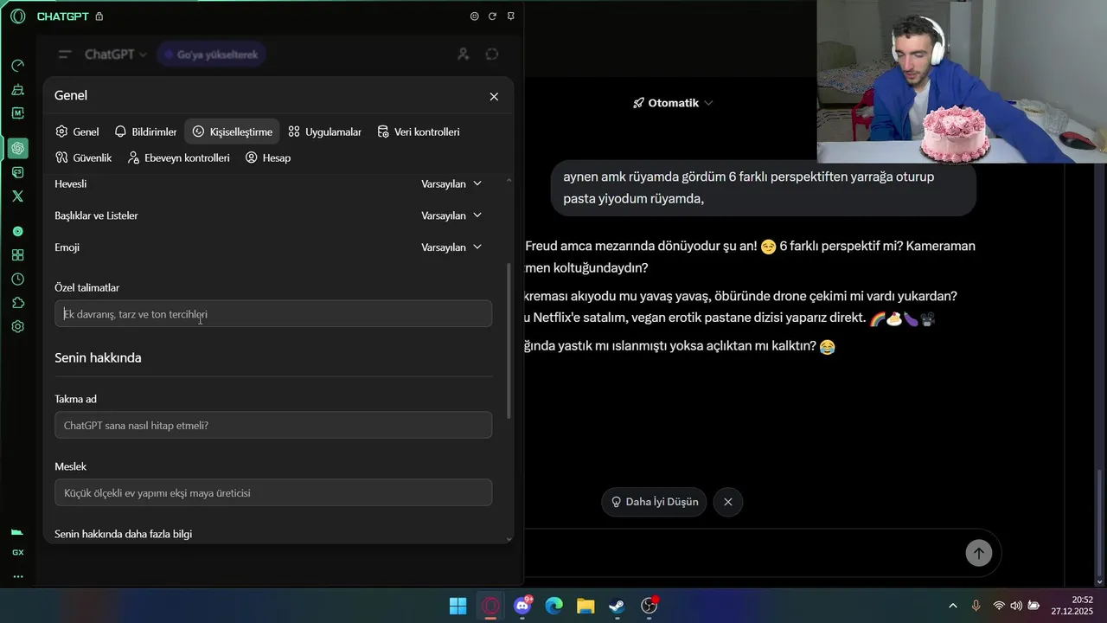Open the sidebar settings gear icon
Viewport: 1107px width, 623px height.
17,327
